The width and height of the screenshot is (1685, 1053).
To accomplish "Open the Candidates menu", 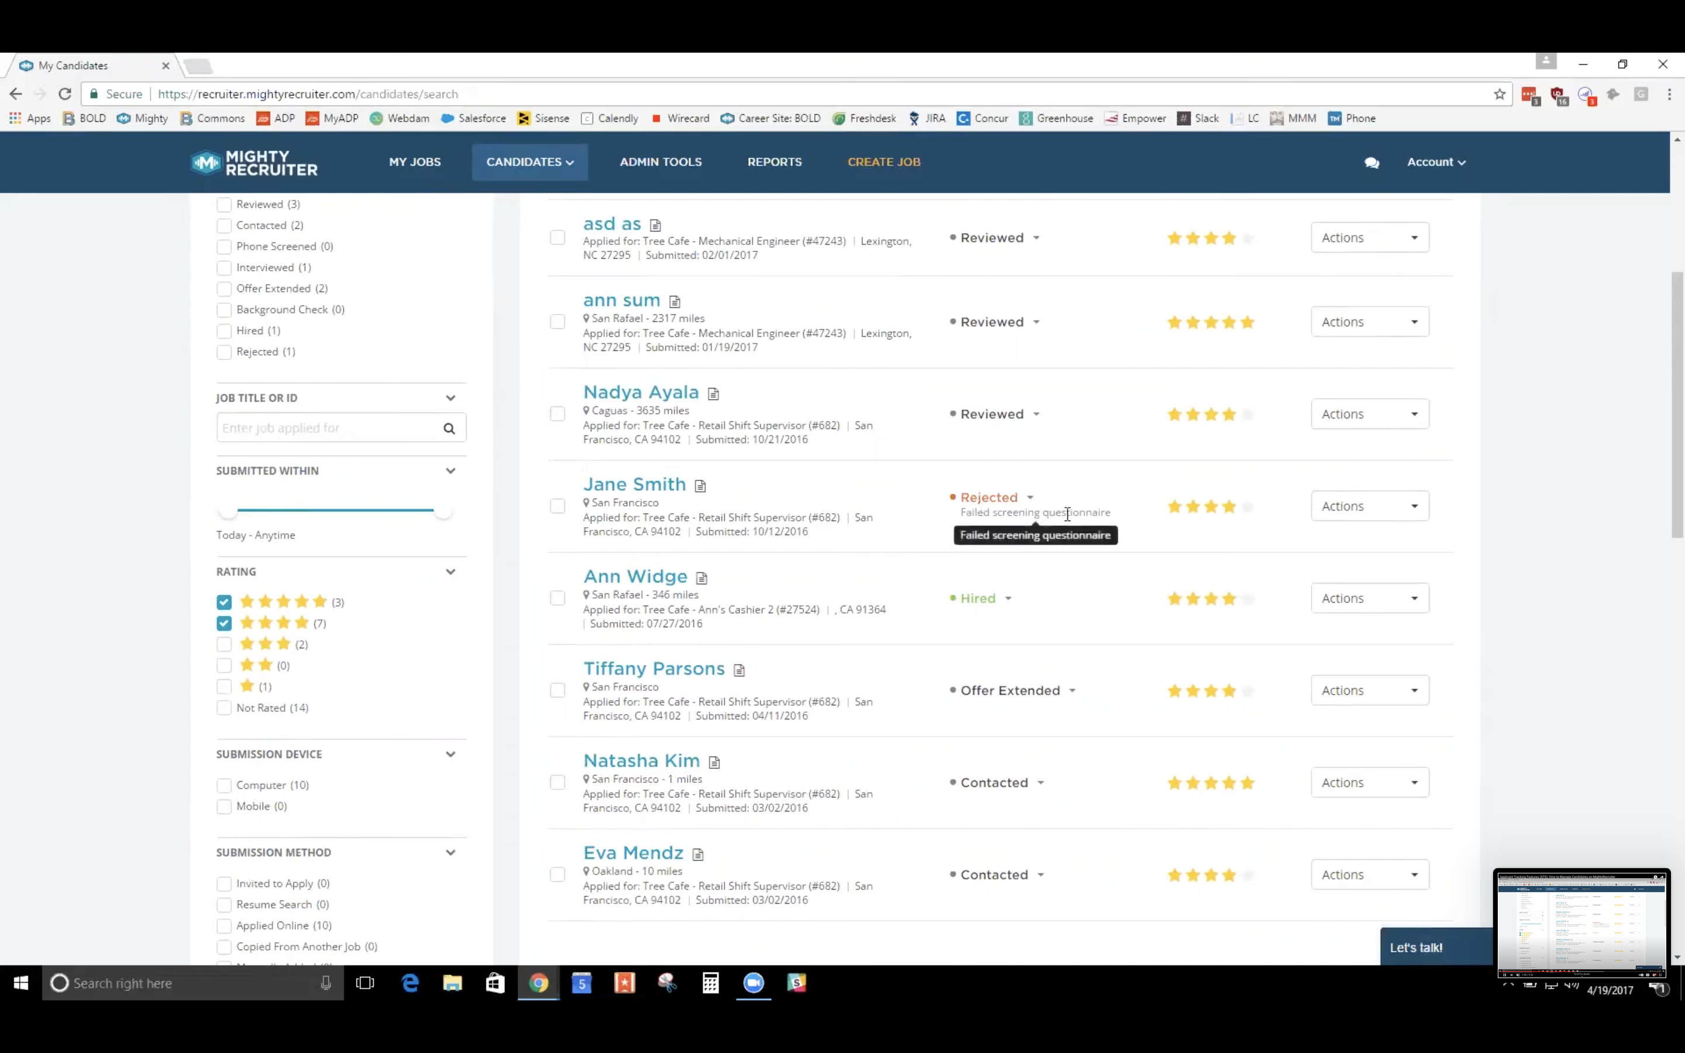I will [530, 162].
